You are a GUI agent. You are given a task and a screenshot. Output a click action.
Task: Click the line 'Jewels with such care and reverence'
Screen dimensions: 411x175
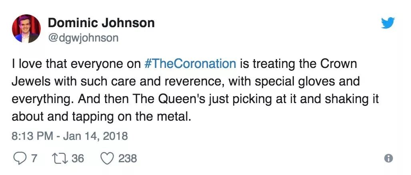186,82
